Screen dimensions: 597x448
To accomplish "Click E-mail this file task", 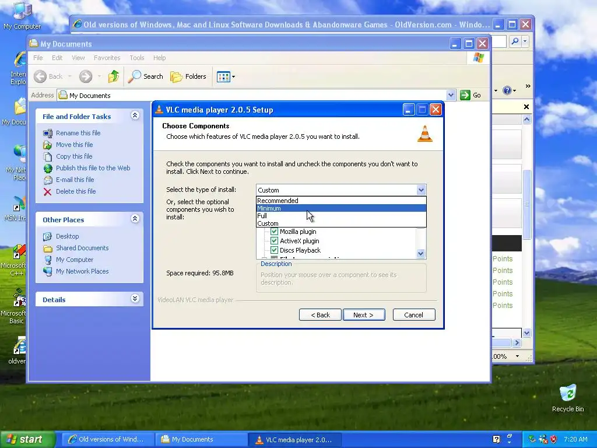I will [75, 180].
